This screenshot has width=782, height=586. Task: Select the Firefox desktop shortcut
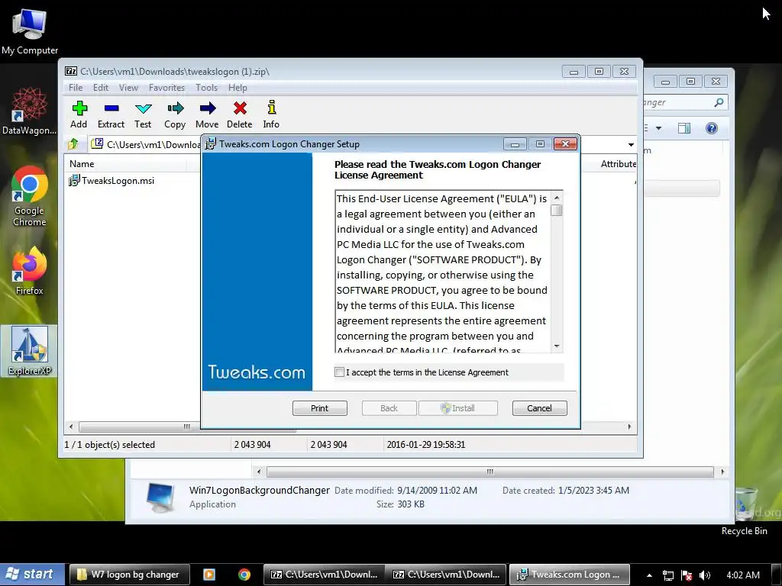[30, 271]
